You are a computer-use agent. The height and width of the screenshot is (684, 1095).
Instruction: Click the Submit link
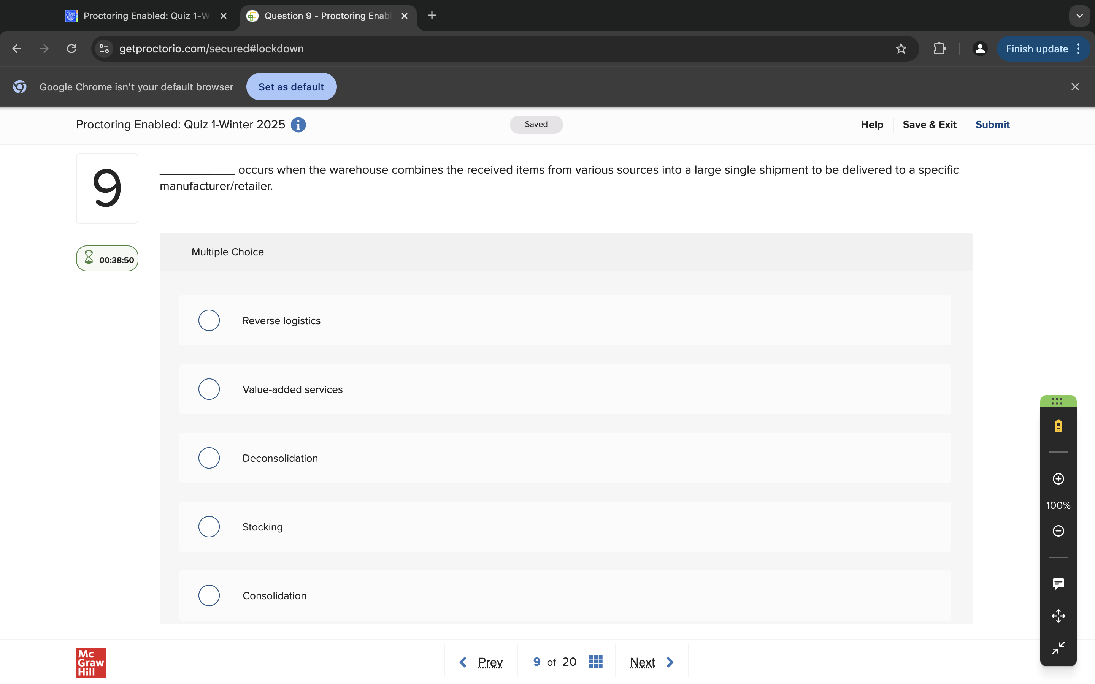pos(992,125)
